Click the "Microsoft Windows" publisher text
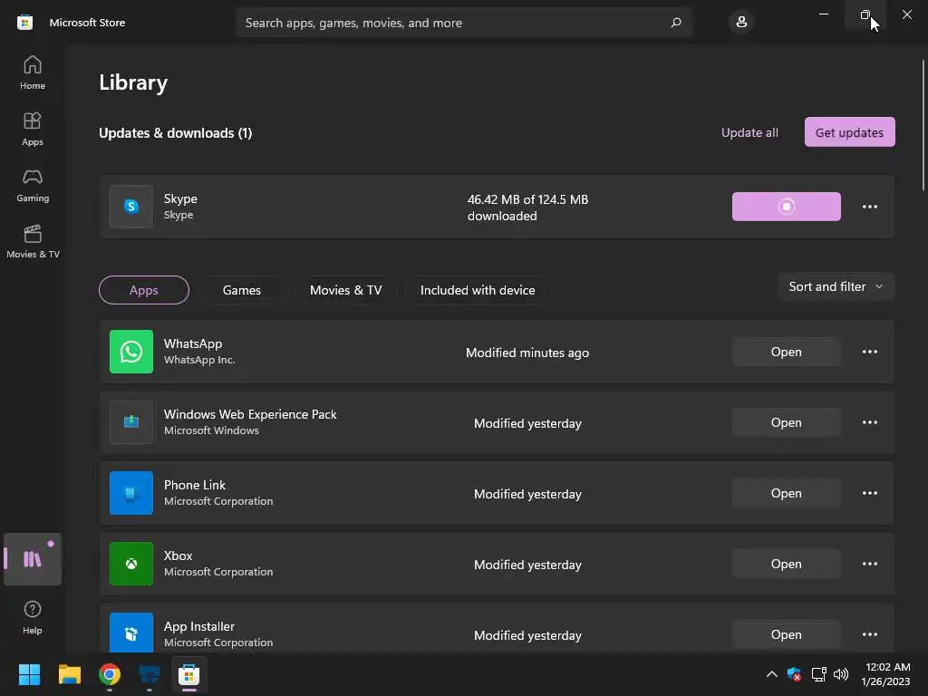Screen dimensions: 928x696 tap(211, 430)
